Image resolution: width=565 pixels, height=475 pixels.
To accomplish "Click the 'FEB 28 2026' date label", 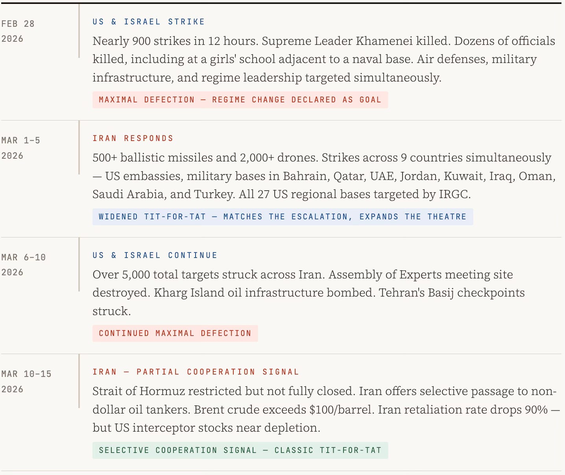I will (x=18, y=31).
